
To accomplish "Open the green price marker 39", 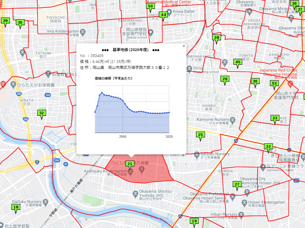I will (5, 21).
